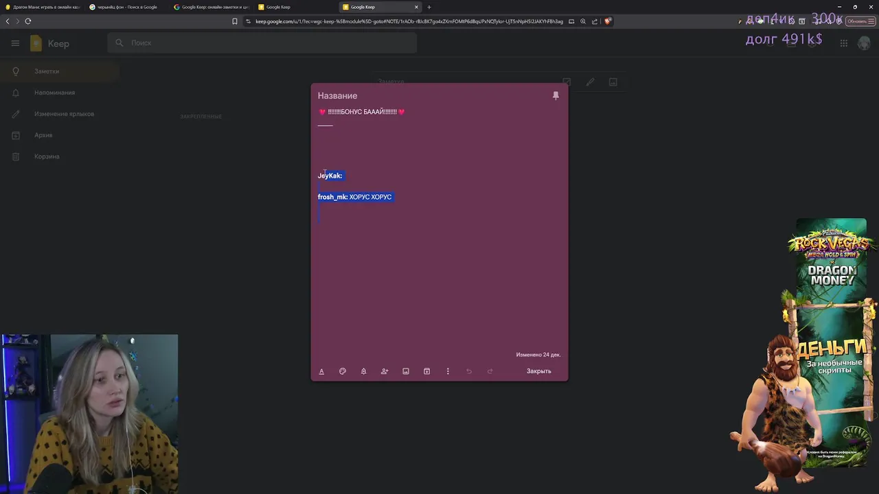Reload the page
The image size is (879, 494).
28,21
